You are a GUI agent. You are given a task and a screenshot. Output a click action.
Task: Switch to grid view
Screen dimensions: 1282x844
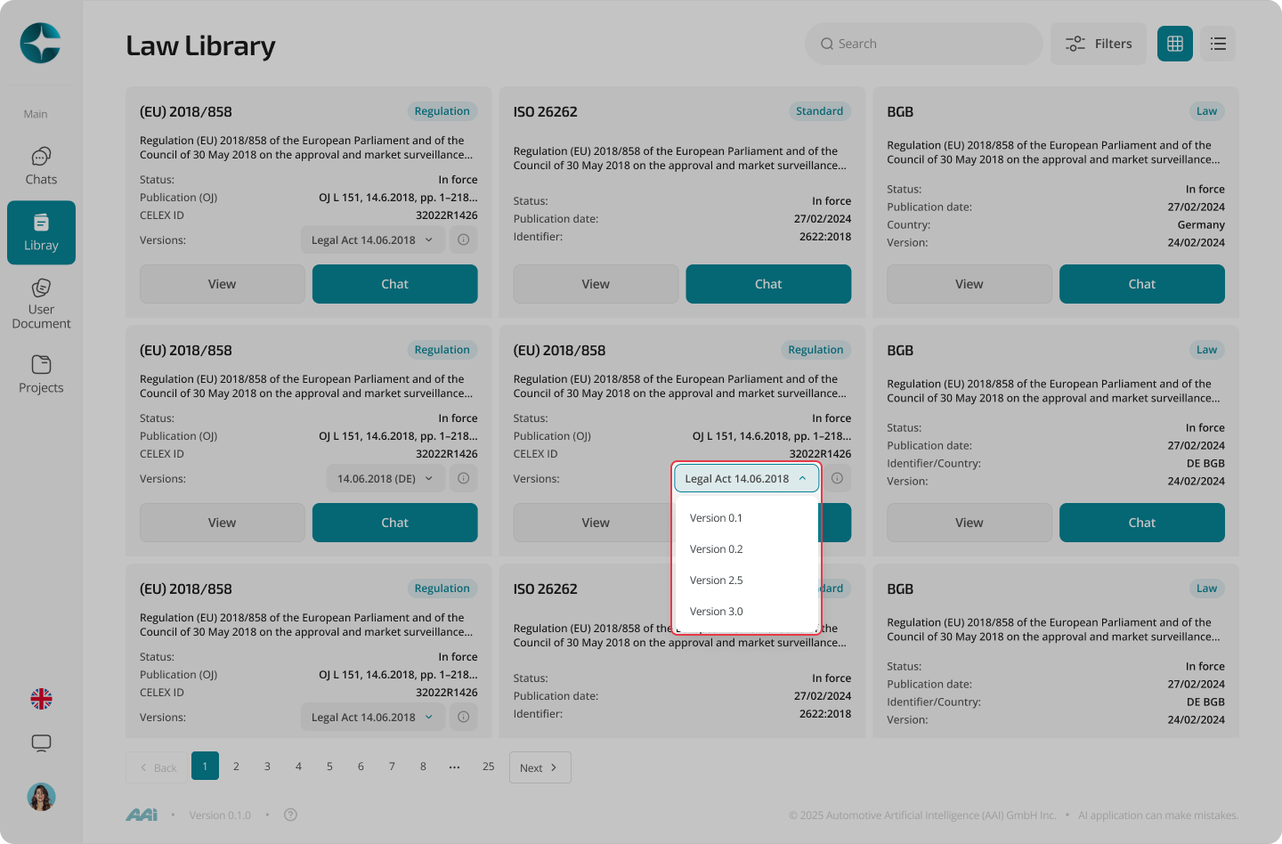click(1175, 44)
